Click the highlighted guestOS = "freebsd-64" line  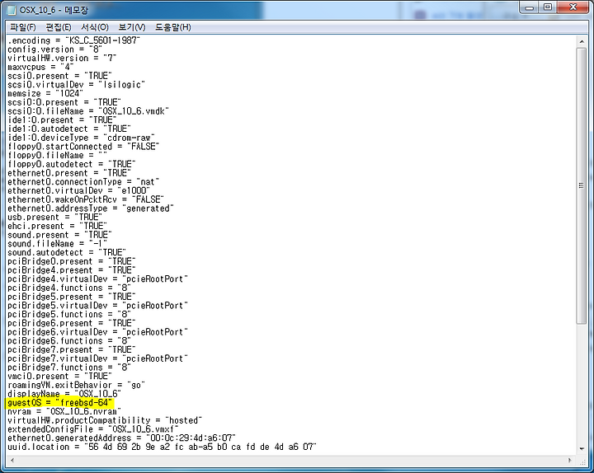click(x=60, y=403)
